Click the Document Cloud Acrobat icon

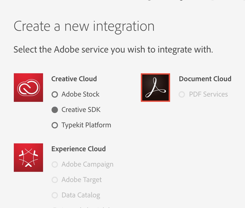click(x=155, y=88)
